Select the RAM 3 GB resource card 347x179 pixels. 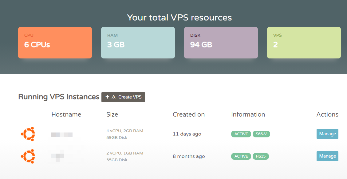[138, 43]
